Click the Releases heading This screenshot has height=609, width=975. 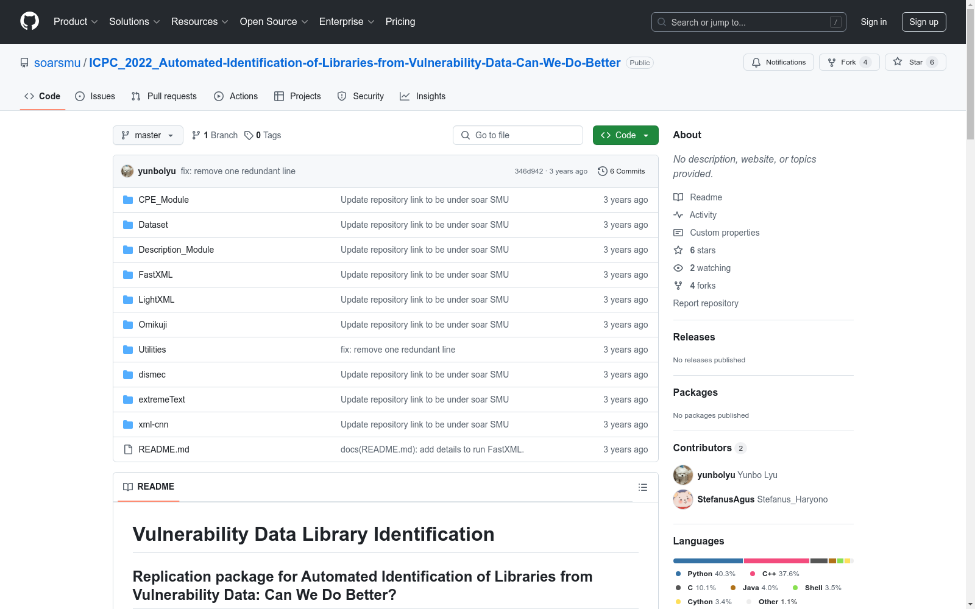point(694,337)
